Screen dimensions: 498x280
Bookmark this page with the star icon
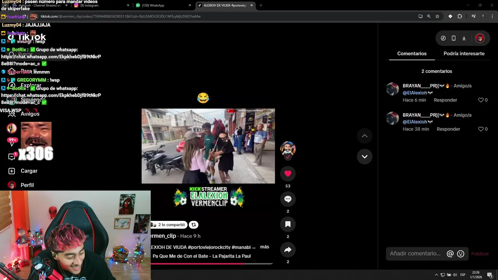(x=437, y=16)
